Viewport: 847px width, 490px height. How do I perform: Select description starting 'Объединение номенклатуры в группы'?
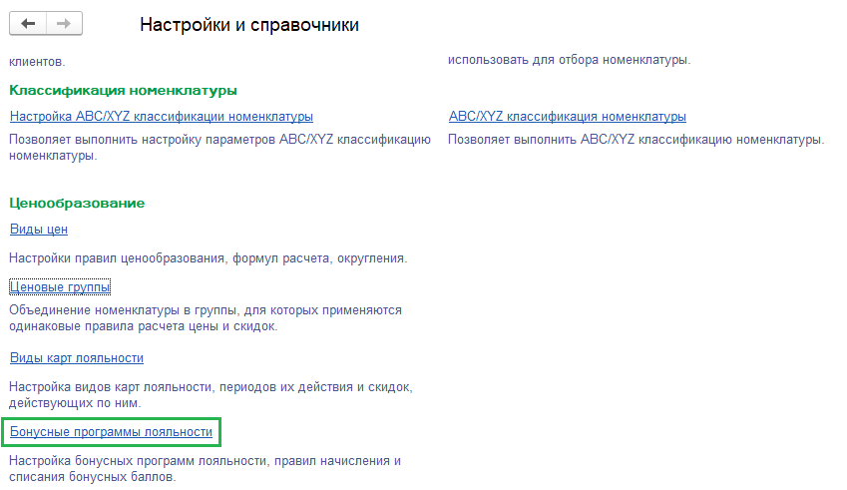pyautogui.click(x=206, y=318)
